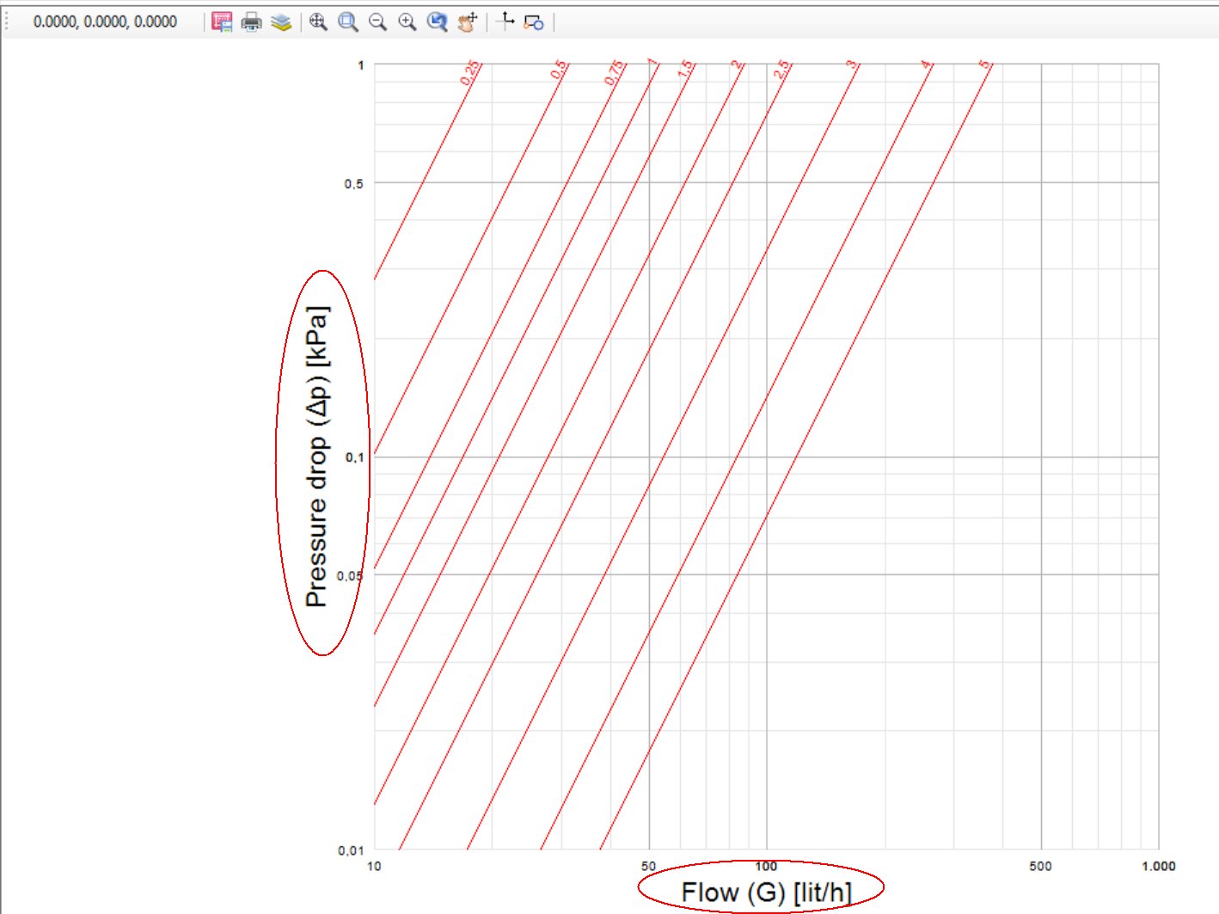Zoom in using the magnifier plus icon
The width and height of the screenshot is (1219, 914).
tap(407, 22)
